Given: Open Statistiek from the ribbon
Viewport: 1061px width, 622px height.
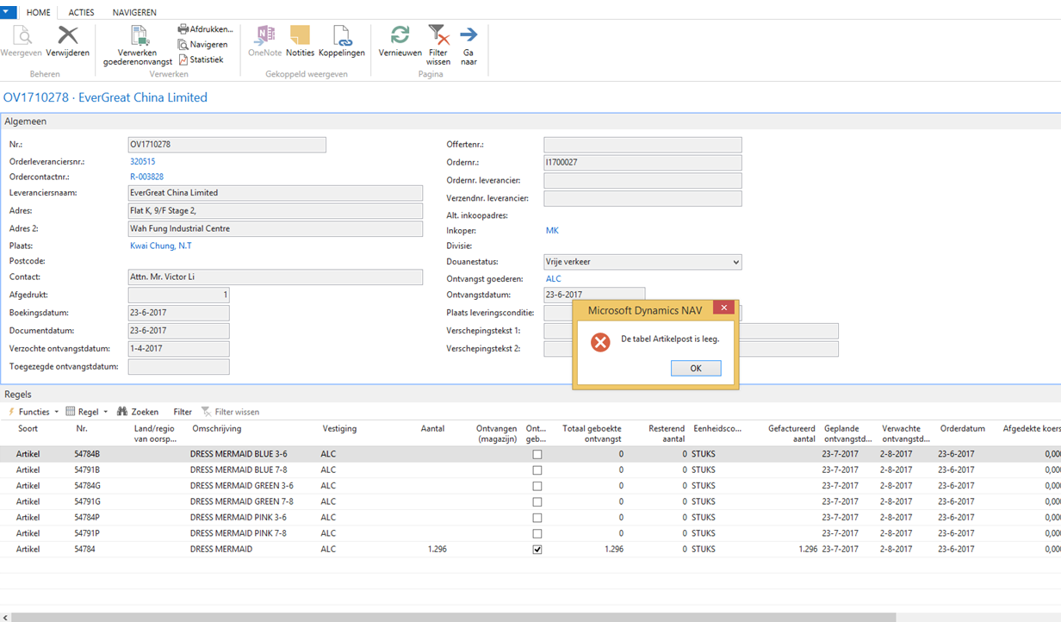Looking at the screenshot, I should pyautogui.click(x=201, y=60).
